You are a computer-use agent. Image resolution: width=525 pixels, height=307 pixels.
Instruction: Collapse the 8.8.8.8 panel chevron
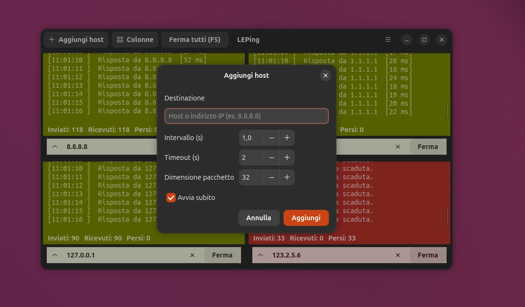(55, 147)
